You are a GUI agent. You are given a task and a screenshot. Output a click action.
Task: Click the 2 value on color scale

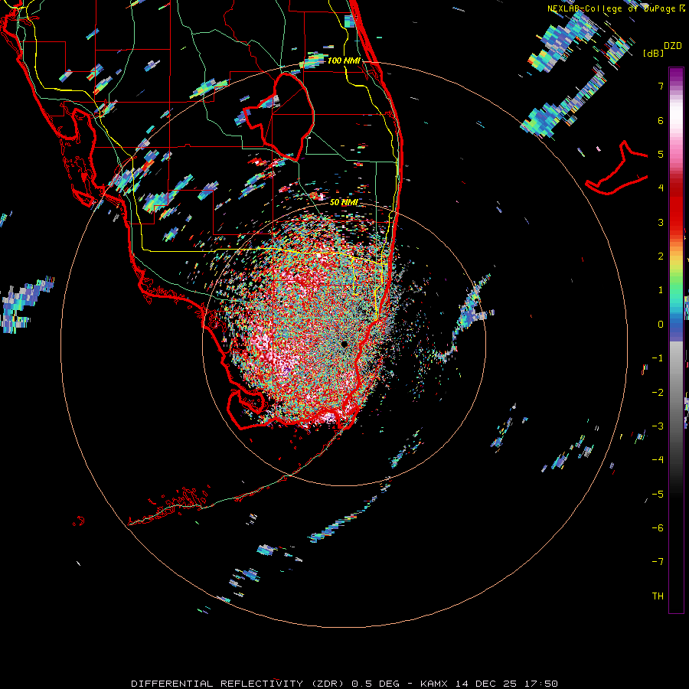tap(661, 256)
